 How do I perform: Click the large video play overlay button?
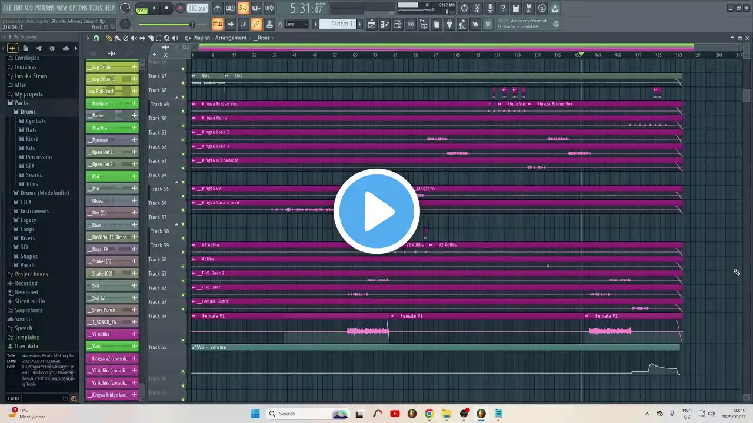[376, 211]
